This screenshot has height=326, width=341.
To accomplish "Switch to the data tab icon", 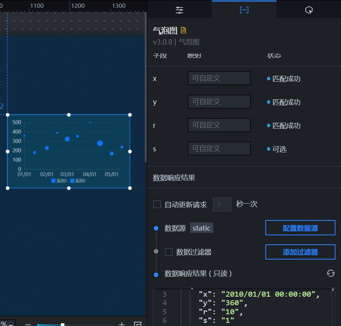I will (x=244, y=10).
